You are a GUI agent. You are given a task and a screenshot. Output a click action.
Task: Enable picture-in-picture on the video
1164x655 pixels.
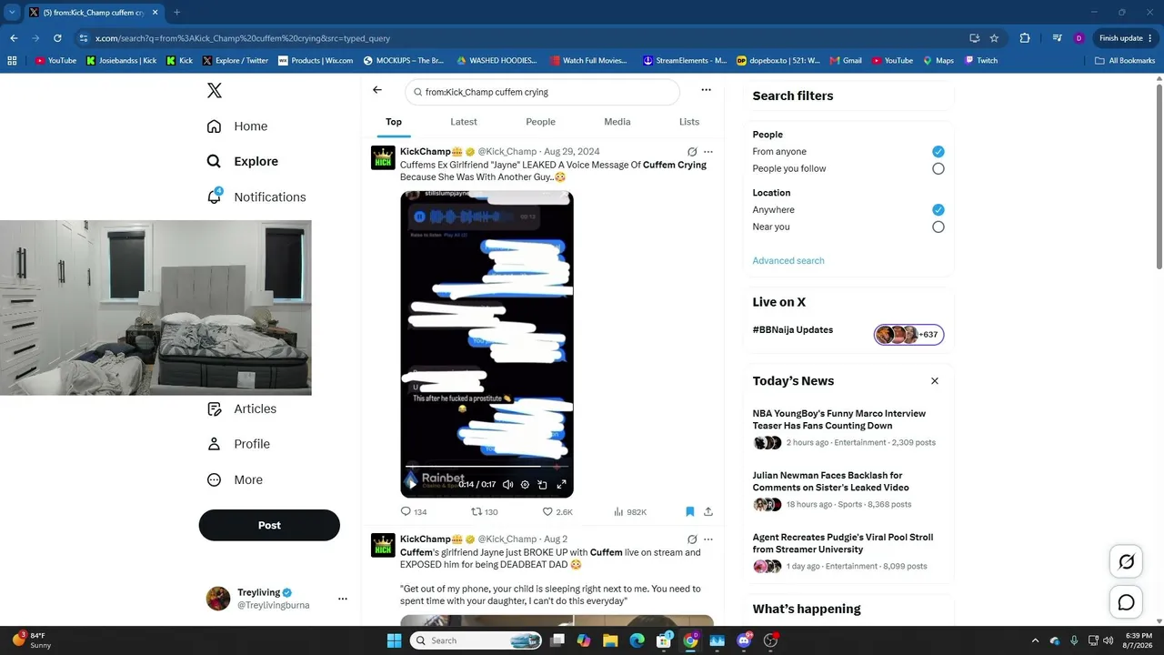543,484
